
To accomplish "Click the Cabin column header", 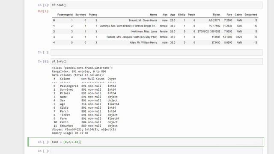I will pyautogui.click(x=238, y=15).
